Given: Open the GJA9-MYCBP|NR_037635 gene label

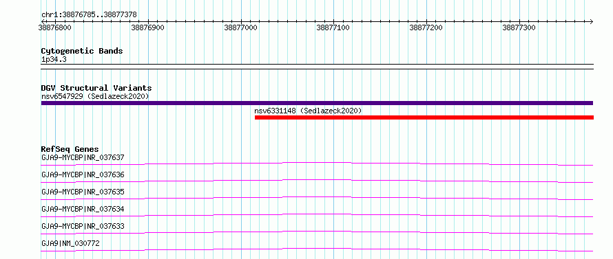Looking at the screenshot, I should (x=83, y=192).
